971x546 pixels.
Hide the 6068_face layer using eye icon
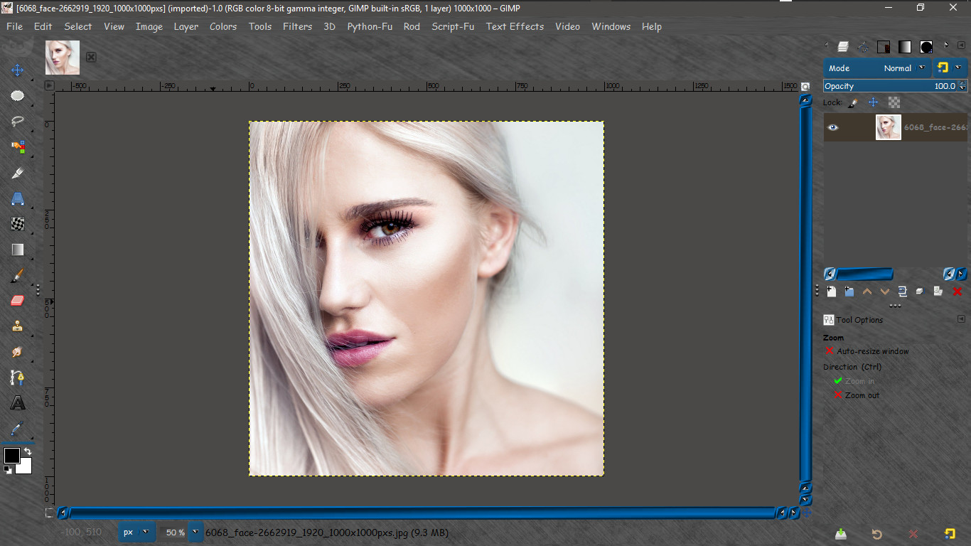point(833,128)
